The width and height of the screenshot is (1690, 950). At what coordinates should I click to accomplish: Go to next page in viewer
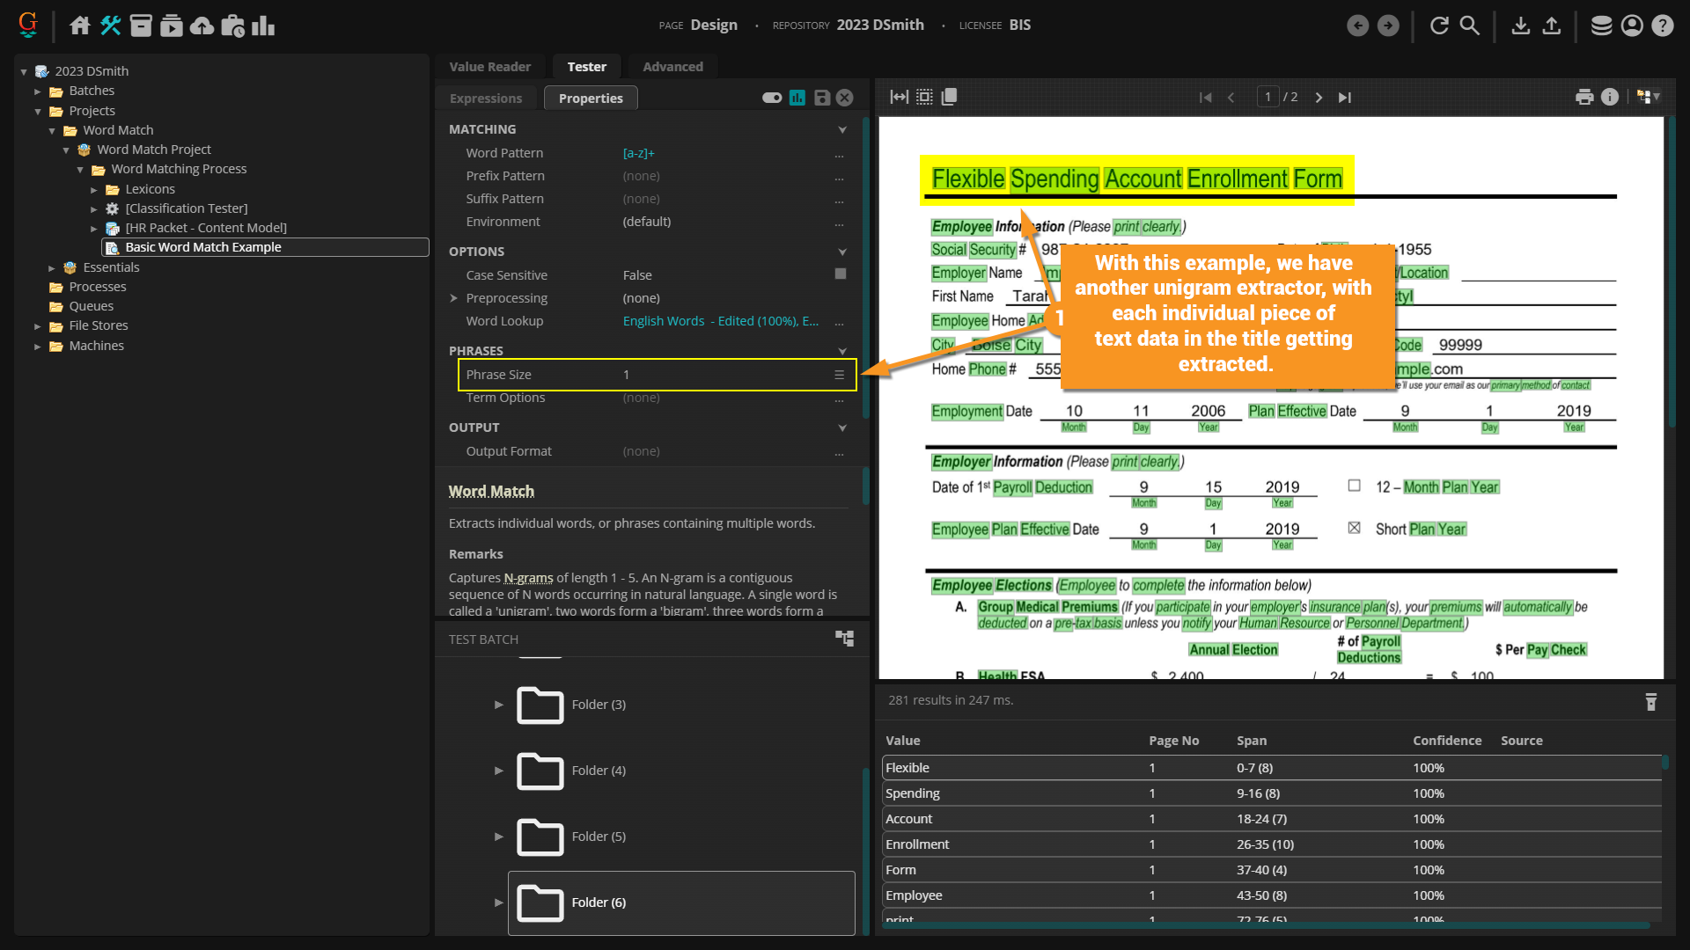tap(1319, 98)
